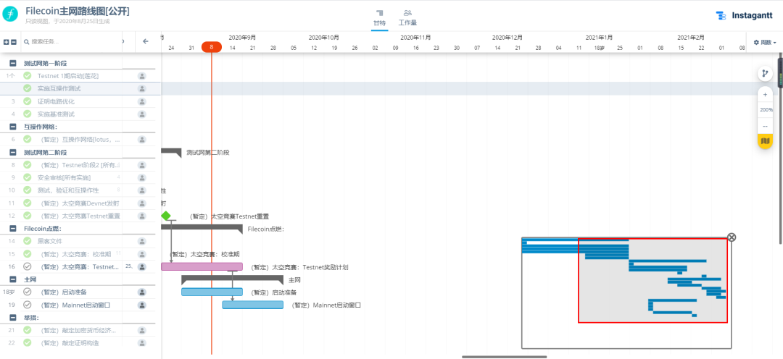
Task: Click assignee icon for Mainnet启动窗口 row
Action: (x=142, y=305)
